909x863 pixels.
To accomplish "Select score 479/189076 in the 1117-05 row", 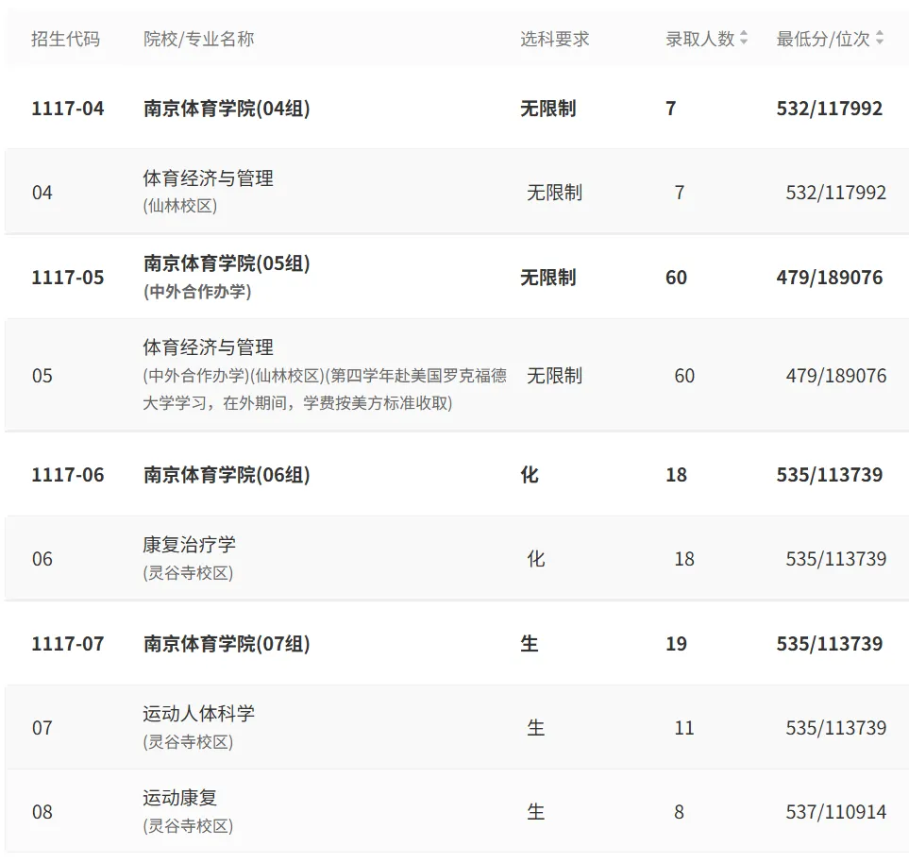I will [830, 278].
